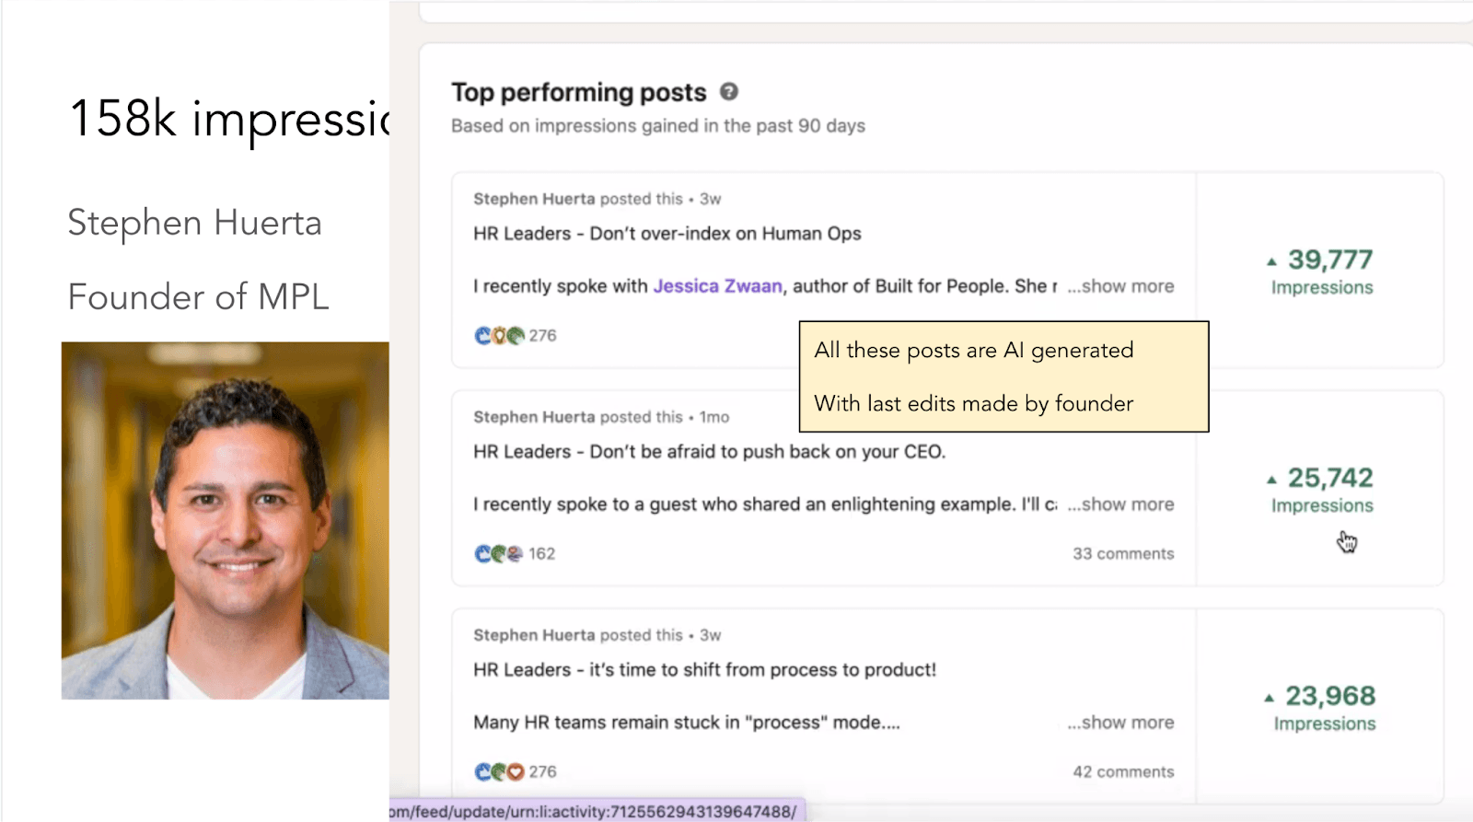Open post titled Don't be afraid to push back
1473x822 pixels.
pyautogui.click(x=709, y=452)
